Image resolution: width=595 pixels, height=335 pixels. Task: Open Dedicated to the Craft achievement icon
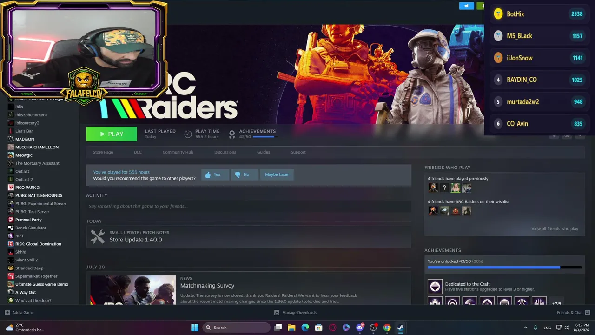tap(435, 287)
